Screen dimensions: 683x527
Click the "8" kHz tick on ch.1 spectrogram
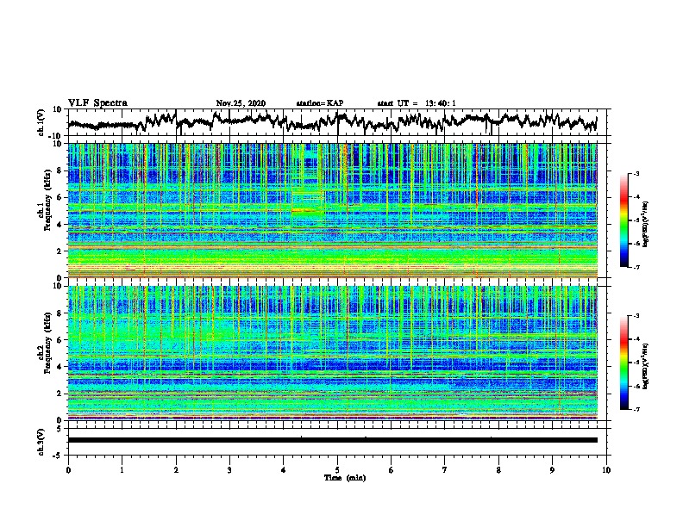(60, 170)
